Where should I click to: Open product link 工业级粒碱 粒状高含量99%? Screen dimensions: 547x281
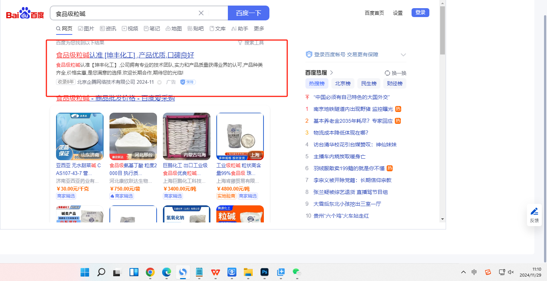click(239, 169)
